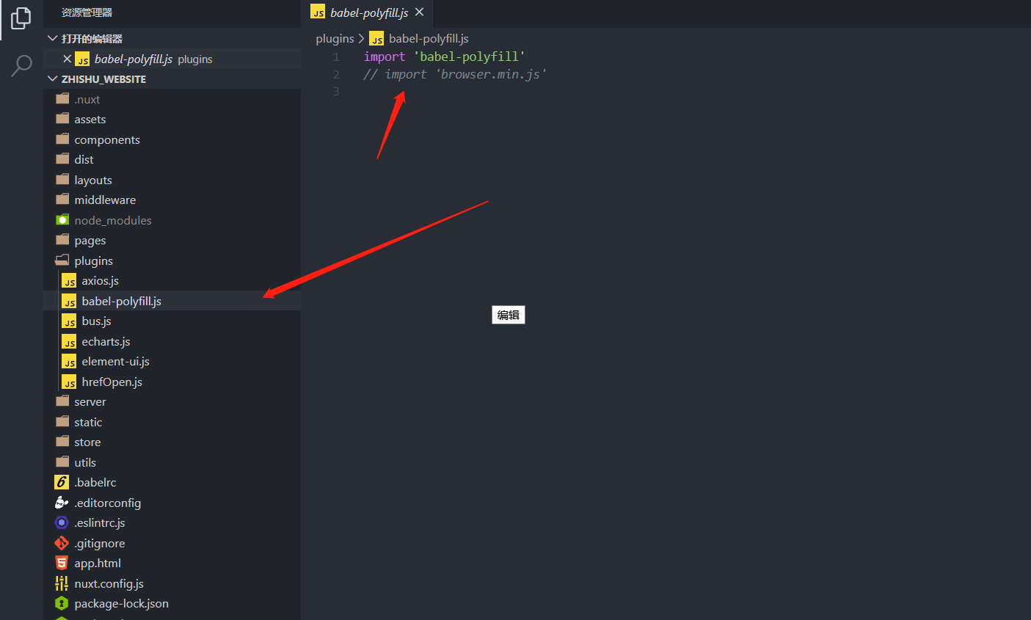Expand the store folder
This screenshot has height=620, width=1031.
pyautogui.click(x=172, y=442)
